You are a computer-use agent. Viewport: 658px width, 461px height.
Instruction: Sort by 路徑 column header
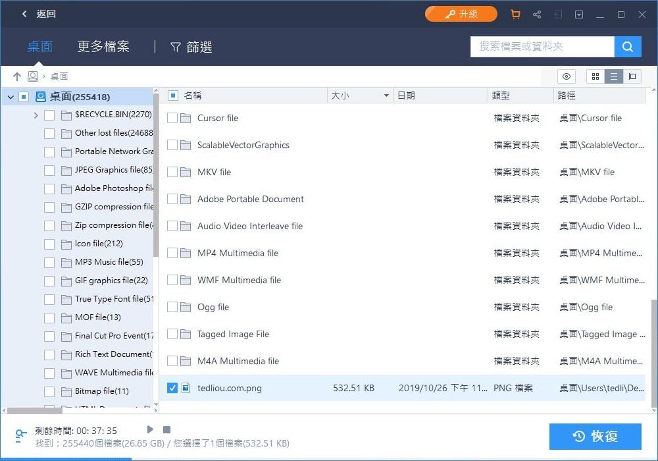(567, 95)
